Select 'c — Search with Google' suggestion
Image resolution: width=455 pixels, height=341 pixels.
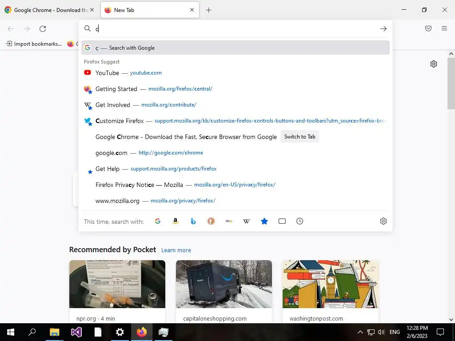point(235,48)
